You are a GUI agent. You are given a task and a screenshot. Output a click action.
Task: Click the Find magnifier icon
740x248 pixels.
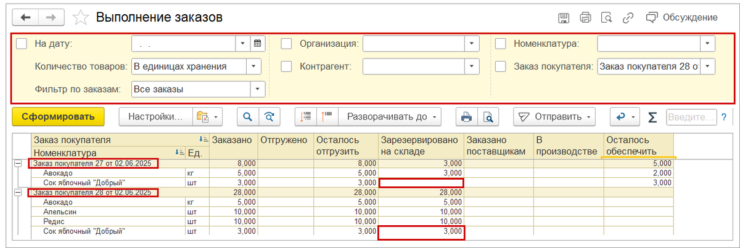tap(248, 116)
